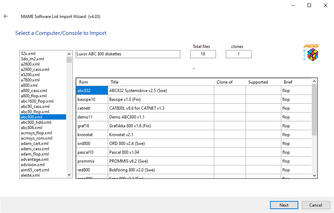This screenshot has width=334, height=213.
Task: Sort table by the Title column header
Action: 161,82
